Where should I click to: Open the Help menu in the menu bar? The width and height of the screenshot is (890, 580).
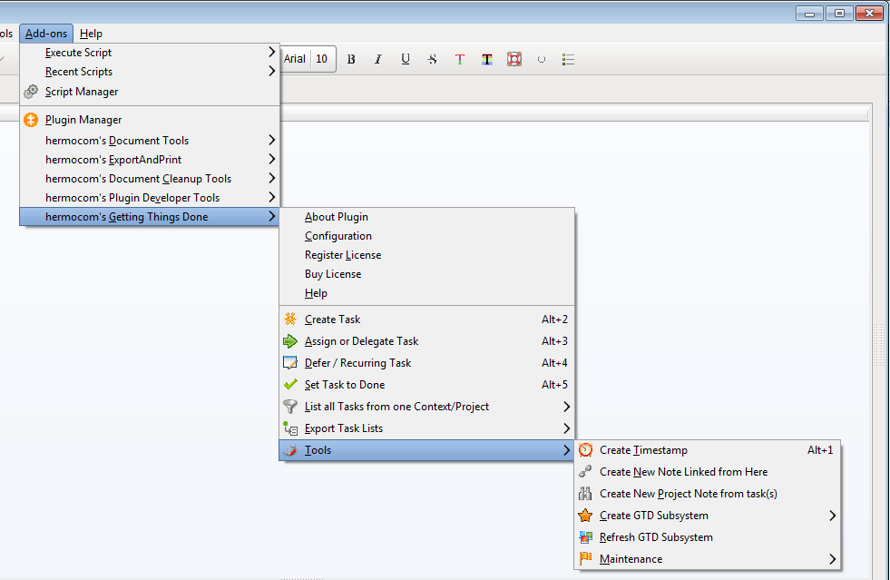91,34
